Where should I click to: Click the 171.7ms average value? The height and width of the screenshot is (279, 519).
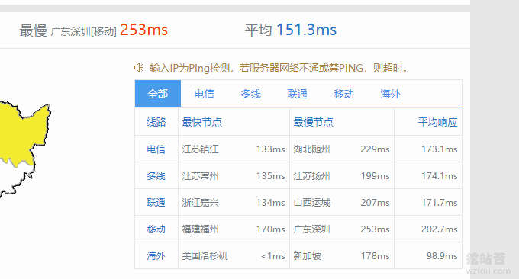point(439,202)
